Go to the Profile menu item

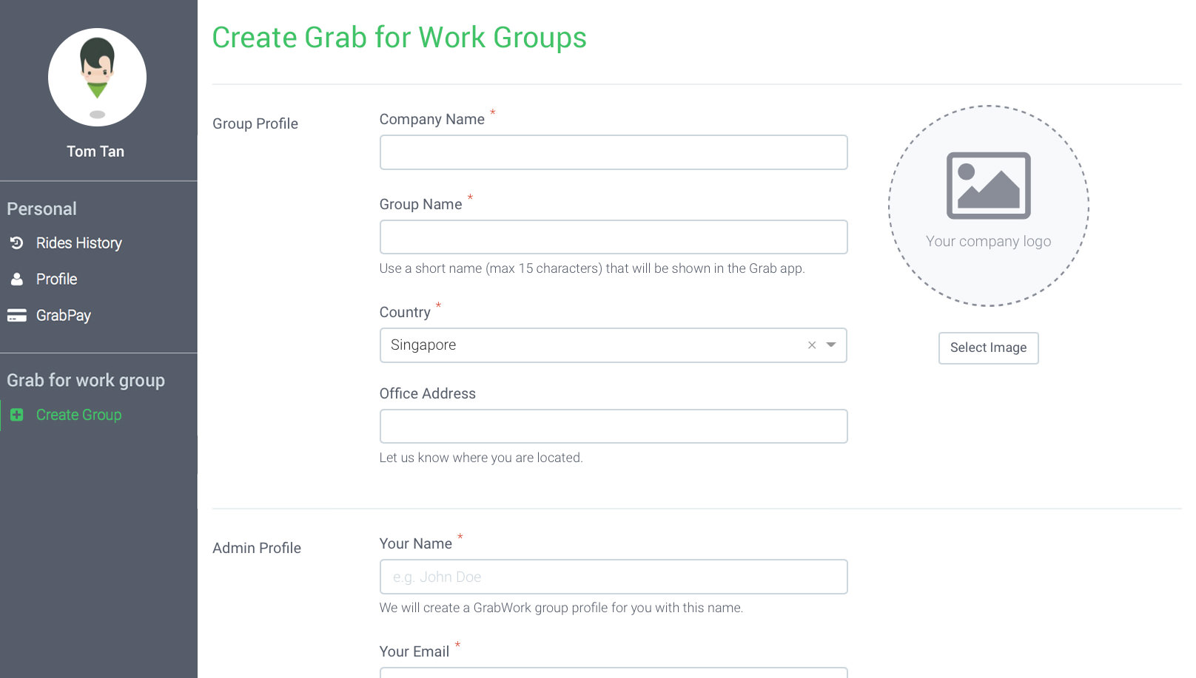tap(56, 279)
